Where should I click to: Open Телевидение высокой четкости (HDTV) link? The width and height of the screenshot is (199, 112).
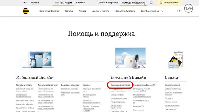pos(141,90)
